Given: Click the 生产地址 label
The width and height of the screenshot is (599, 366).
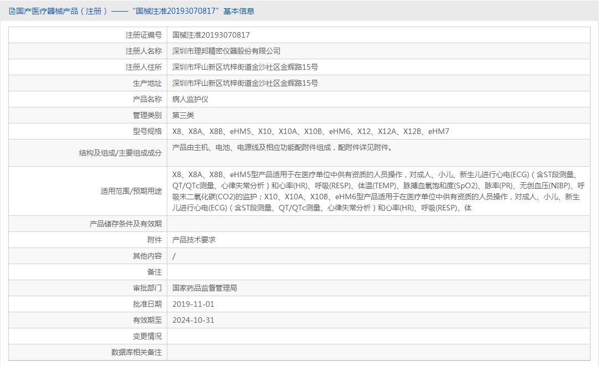Looking at the screenshot, I should coord(147,83).
